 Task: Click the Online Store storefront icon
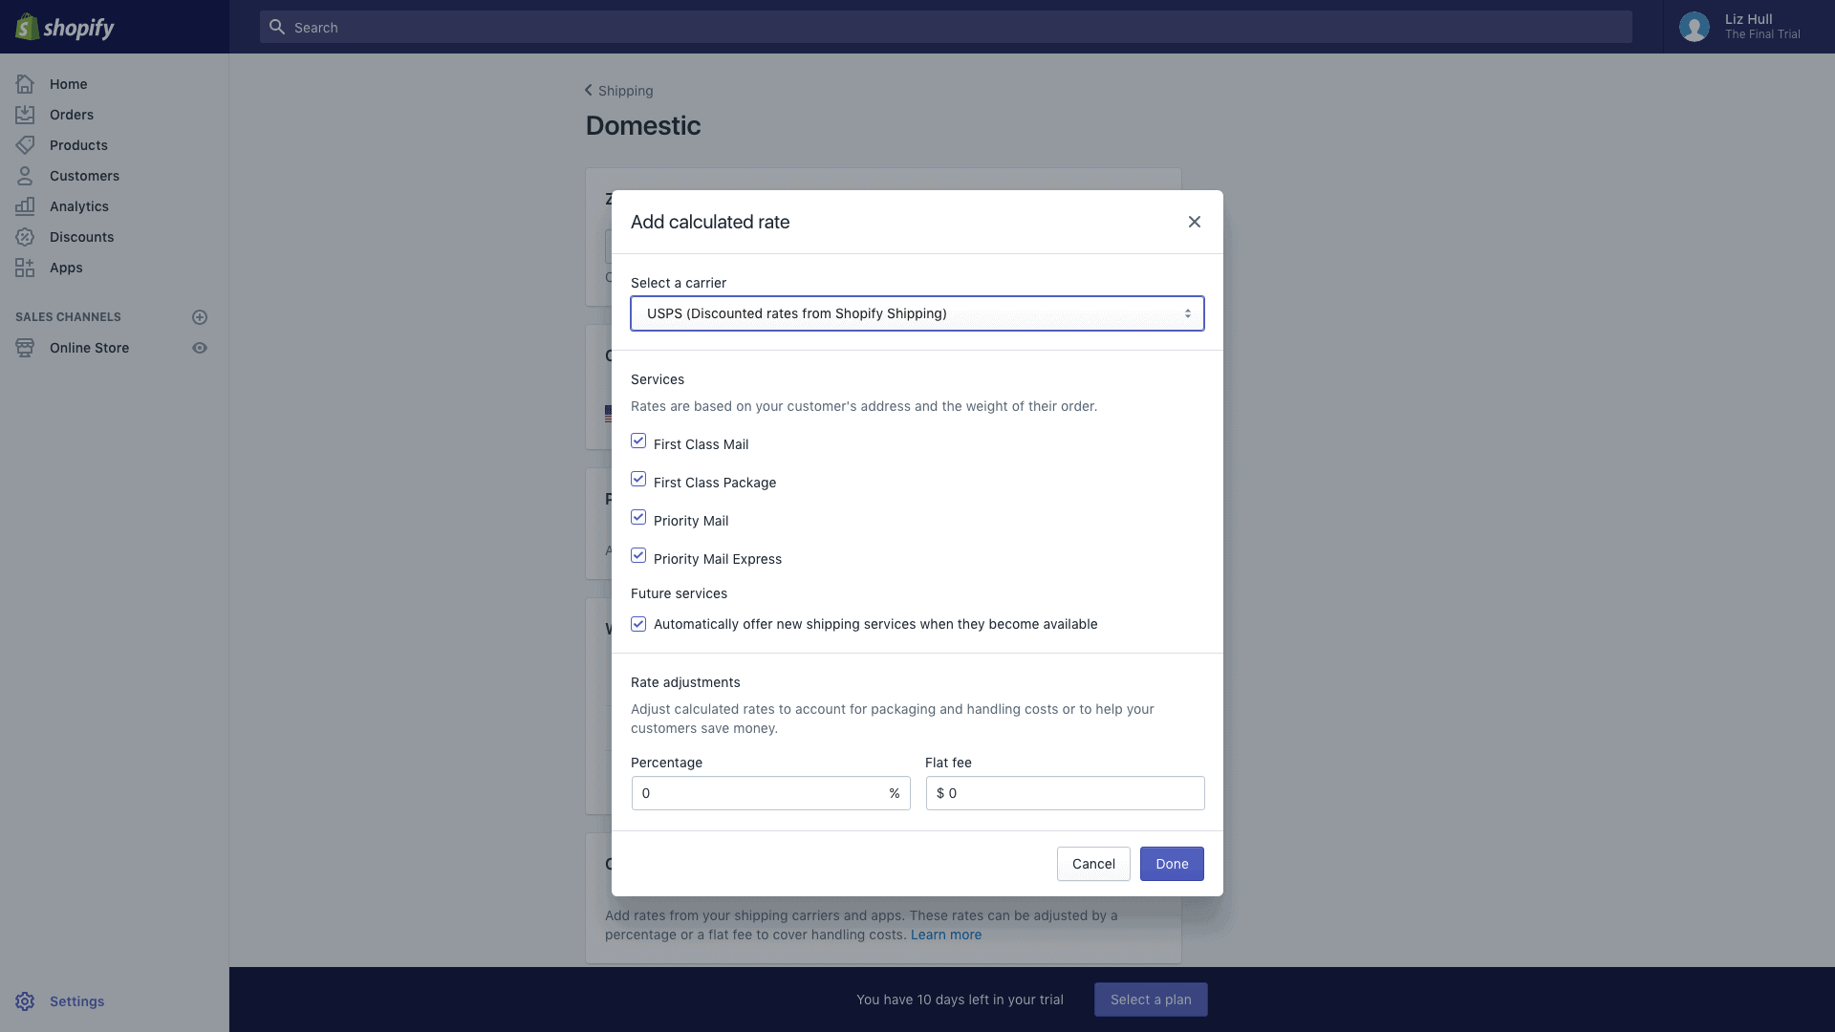(x=25, y=348)
